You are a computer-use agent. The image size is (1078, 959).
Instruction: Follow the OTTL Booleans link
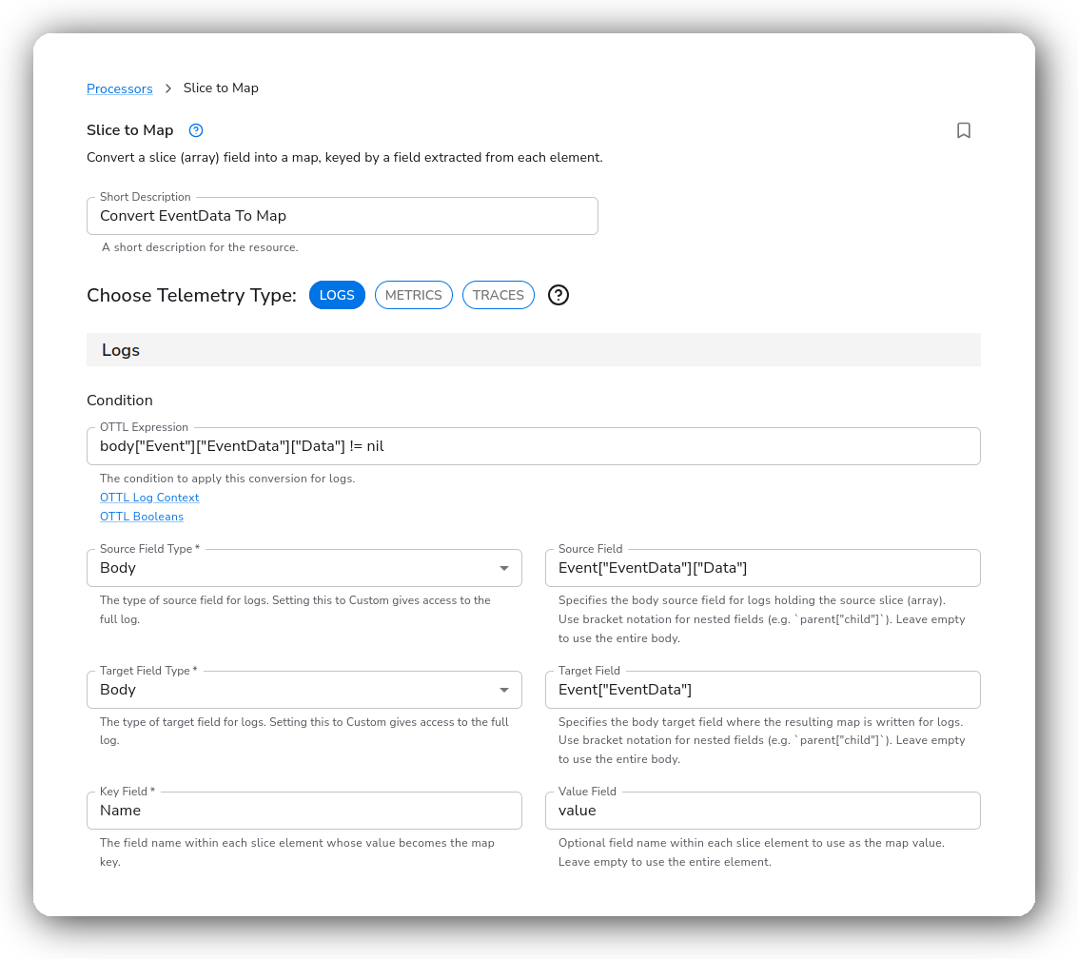(142, 517)
